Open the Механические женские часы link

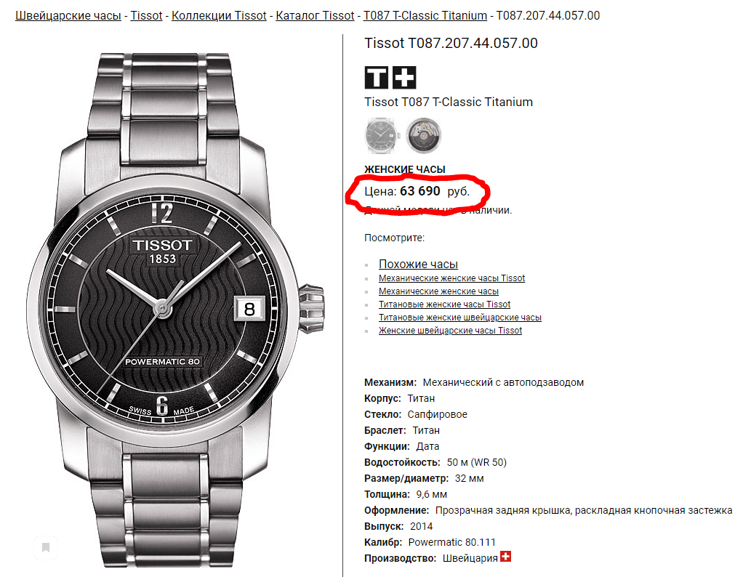(x=438, y=291)
